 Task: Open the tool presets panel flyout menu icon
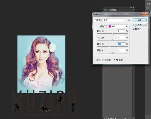pos(133,10)
